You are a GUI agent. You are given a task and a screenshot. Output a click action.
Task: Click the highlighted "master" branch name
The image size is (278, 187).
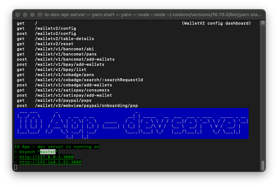click(x=48, y=152)
